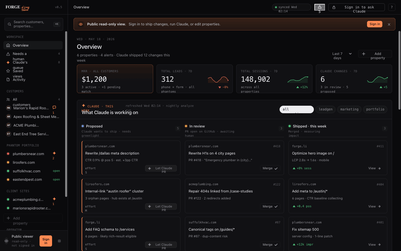Viewport: 401px width, 251px height.
Task: Select the leadgen filter pill
Action: click(326, 109)
